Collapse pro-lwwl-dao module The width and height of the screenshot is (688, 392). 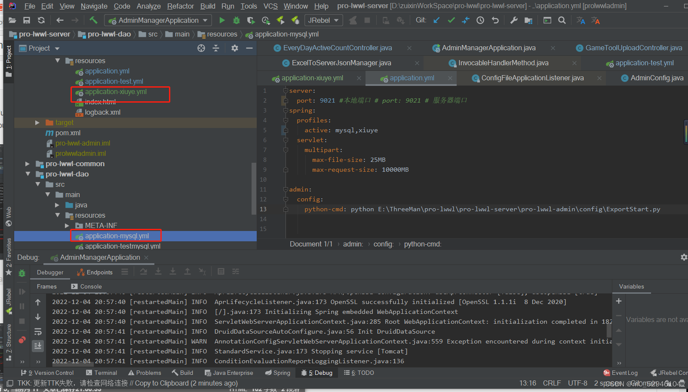pyautogui.click(x=28, y=174)
